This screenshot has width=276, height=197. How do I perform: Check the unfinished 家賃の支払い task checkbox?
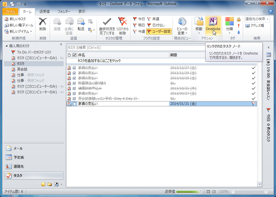pos(74,104)
